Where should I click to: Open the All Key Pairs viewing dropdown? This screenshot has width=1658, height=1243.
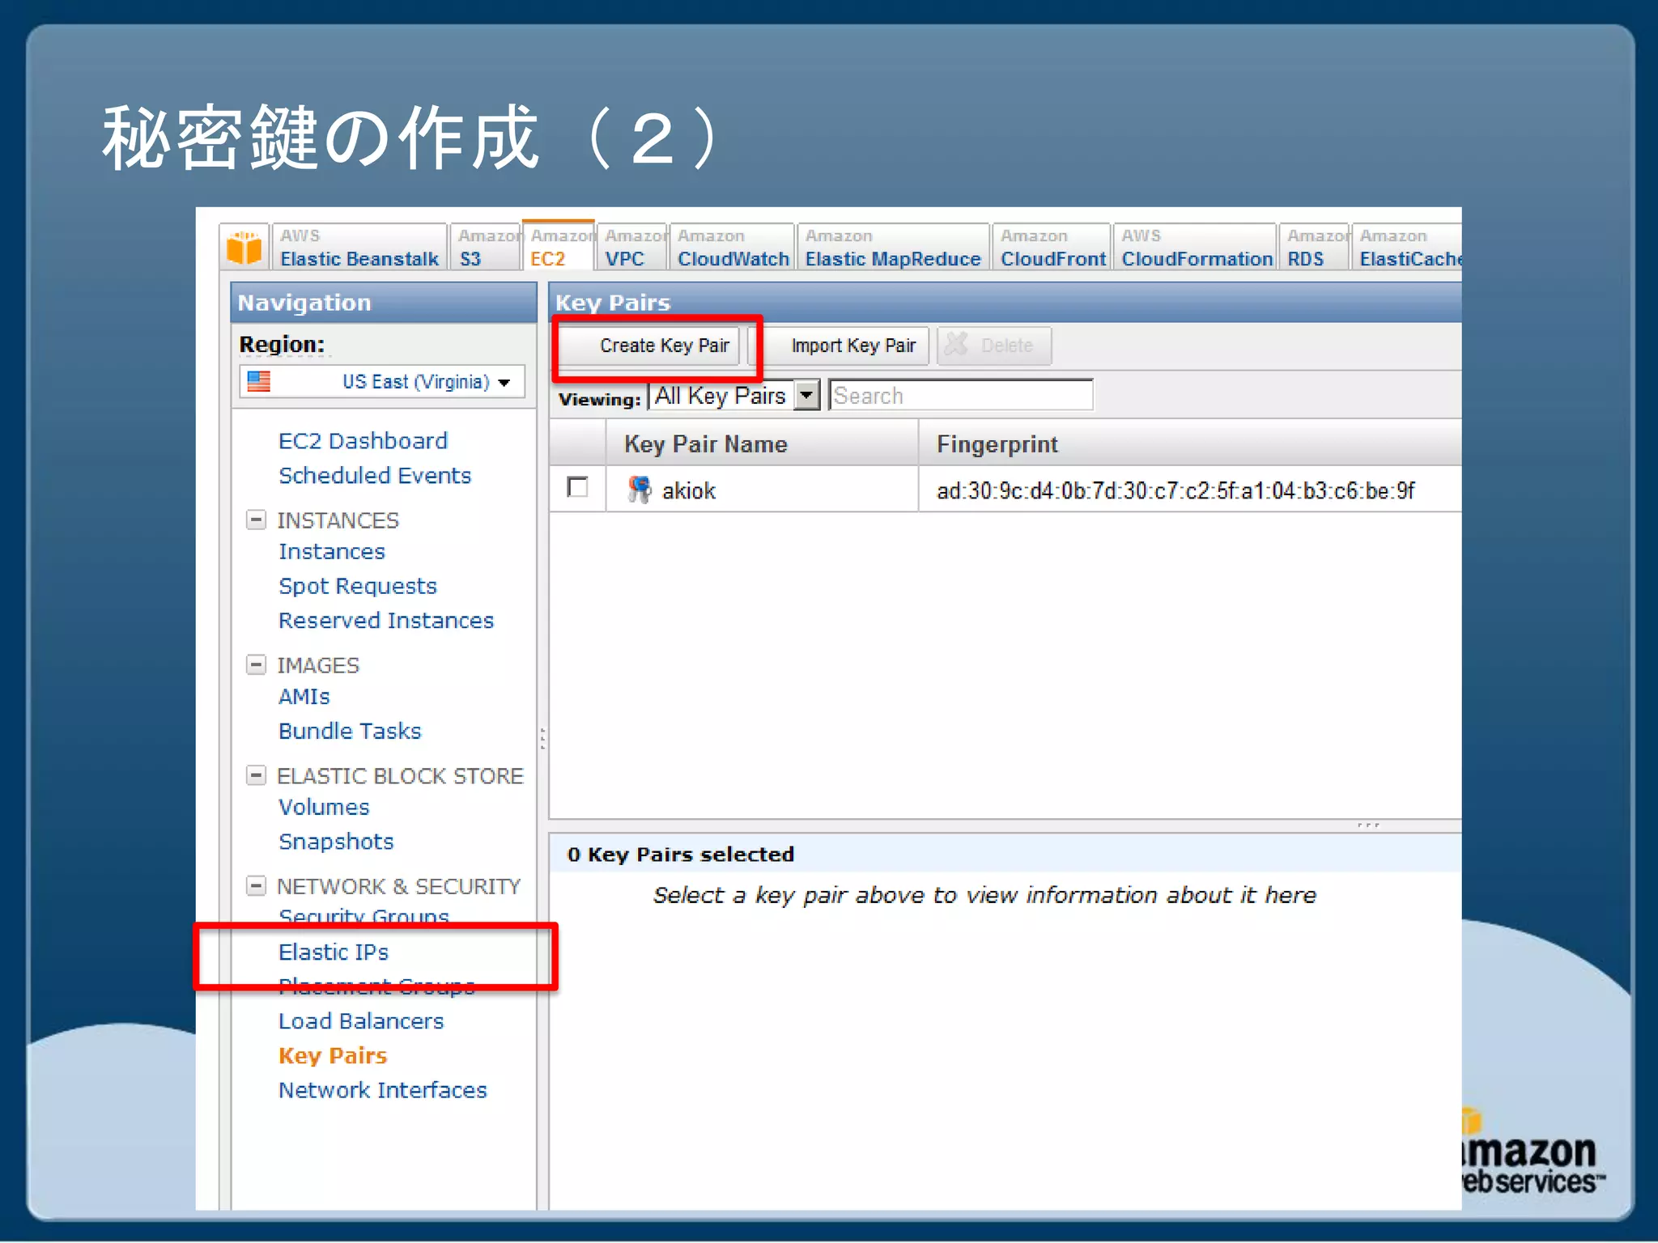(806, 395)
